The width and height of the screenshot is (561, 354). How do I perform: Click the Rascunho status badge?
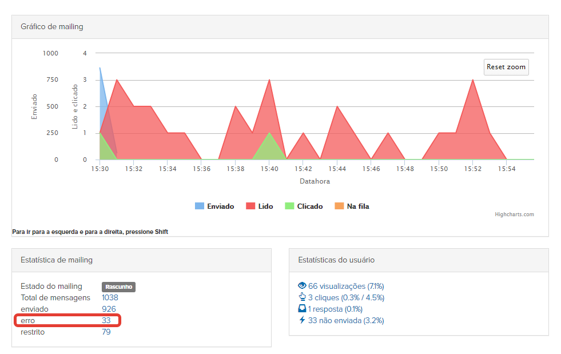click(x=118, y=287)
